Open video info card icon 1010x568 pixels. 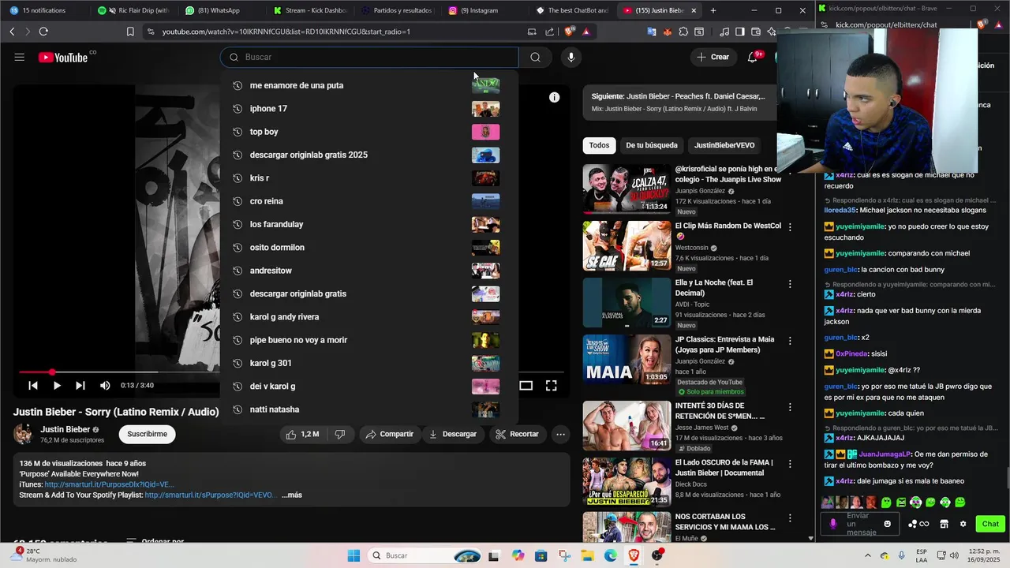tap(555, 97)
